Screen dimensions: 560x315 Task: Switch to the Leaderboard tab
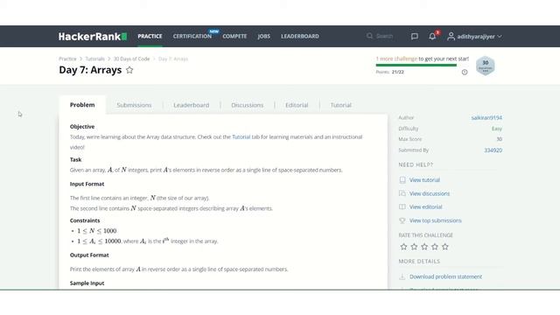coord(192,105)
